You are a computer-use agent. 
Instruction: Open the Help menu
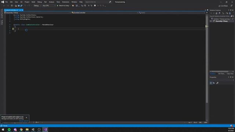coord(81,2)
